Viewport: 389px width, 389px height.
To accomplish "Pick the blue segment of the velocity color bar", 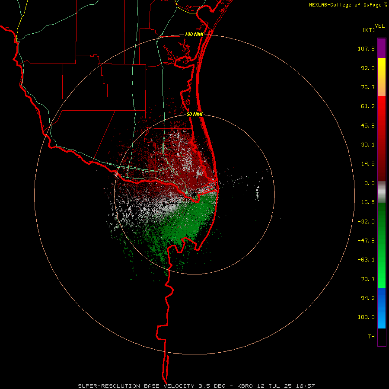I will [382, 308].
